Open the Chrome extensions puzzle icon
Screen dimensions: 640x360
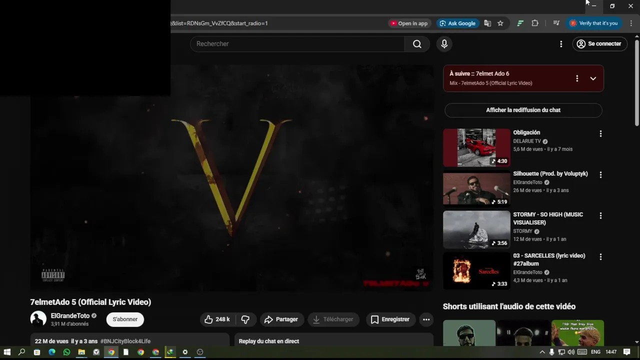tap(535, 23)
